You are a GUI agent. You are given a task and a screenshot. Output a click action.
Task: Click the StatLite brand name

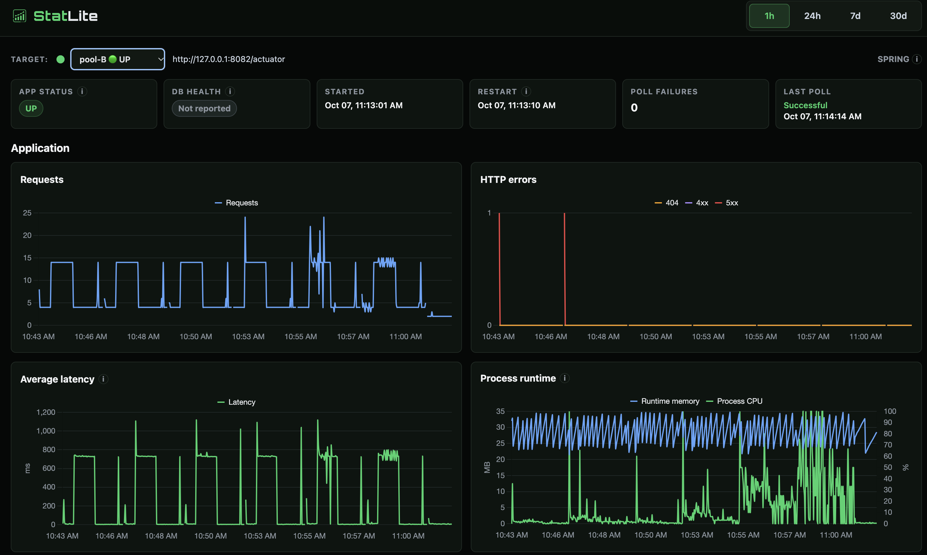click(65, 16)
